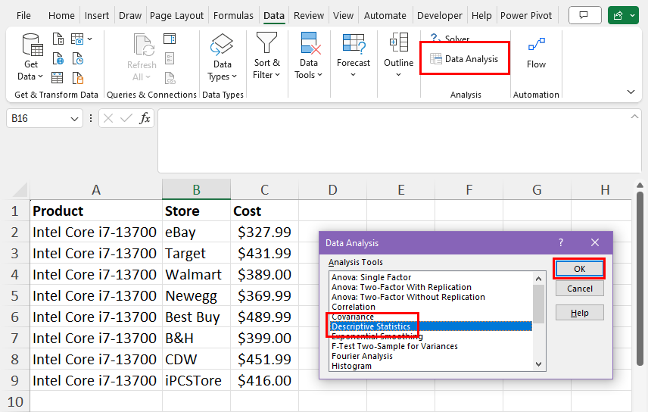The width and height of the screenshot is (648, 412).
Task: Switch to the Insert tab
Action: 97,16
